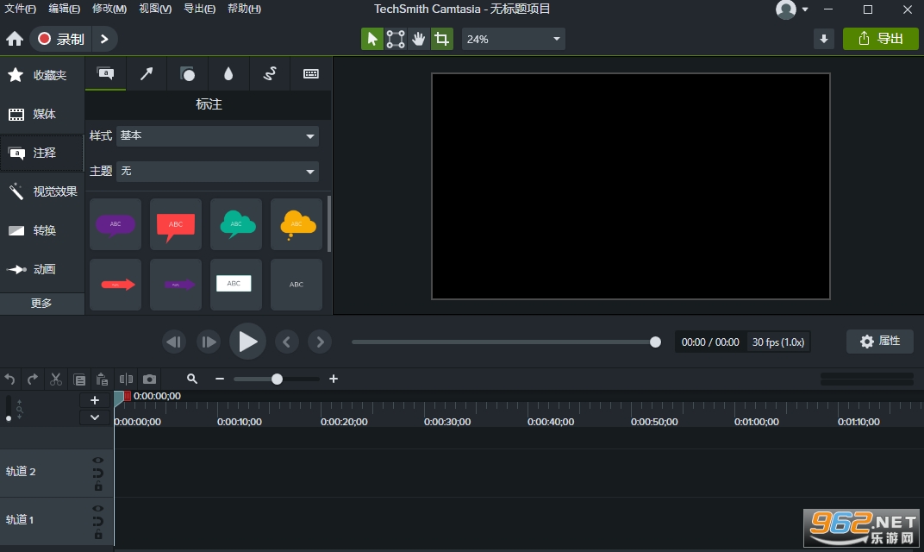This screenshot has height=552, width=924.
Task: Click the timeline zoom slider handle
Action: tap(277, 379)
